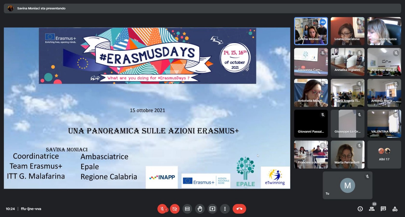405x217 pixels.
Task: Click the present screen button
Action: click(x=212, y=209)
